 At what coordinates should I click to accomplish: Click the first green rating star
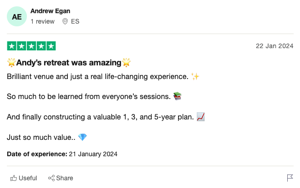(x=11, y=46)
